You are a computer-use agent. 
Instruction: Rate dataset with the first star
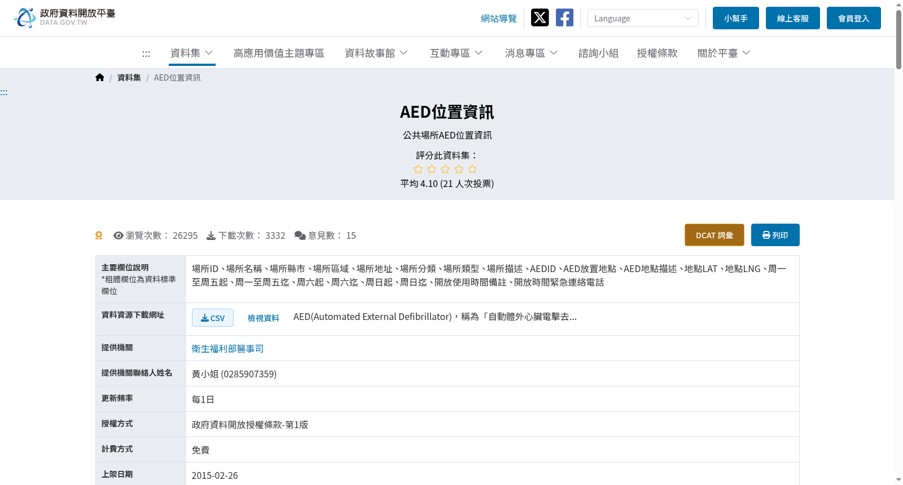(x=418, y=169)
